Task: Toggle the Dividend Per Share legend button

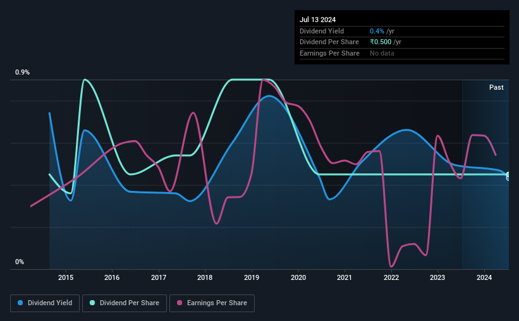Action: click(125, 303)
